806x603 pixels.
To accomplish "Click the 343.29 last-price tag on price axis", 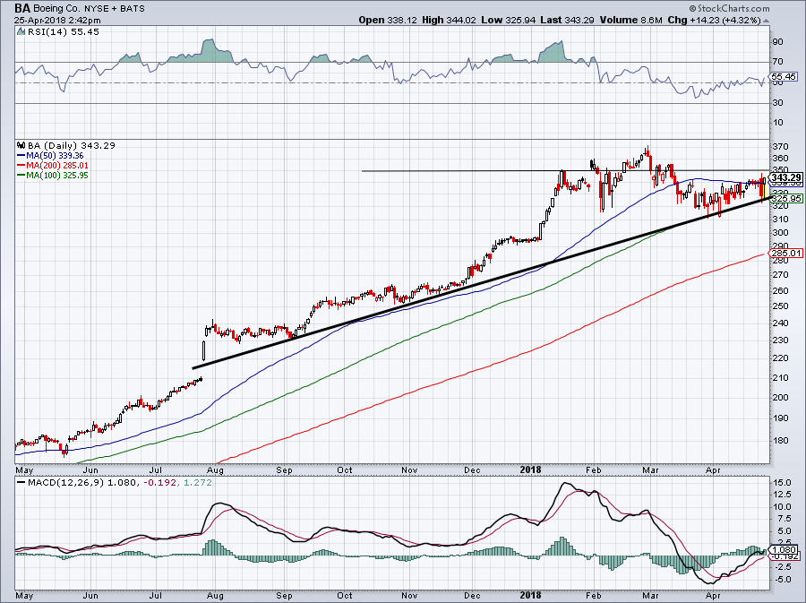I will (x=787, y=177).
